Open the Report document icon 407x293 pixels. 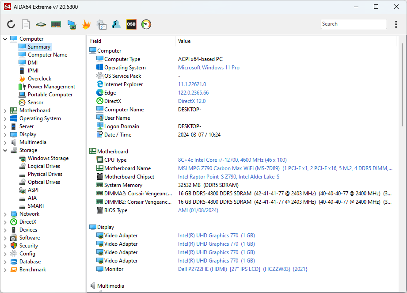(x=26, y=24)
